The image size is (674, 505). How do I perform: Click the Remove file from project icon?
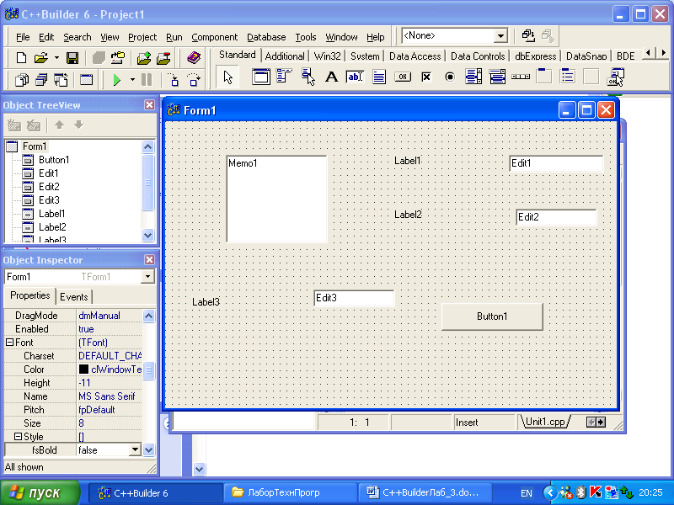(x=163, y=57)
